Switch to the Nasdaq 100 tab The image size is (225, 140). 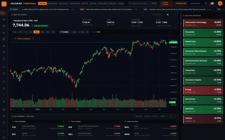tap(52, 3)
